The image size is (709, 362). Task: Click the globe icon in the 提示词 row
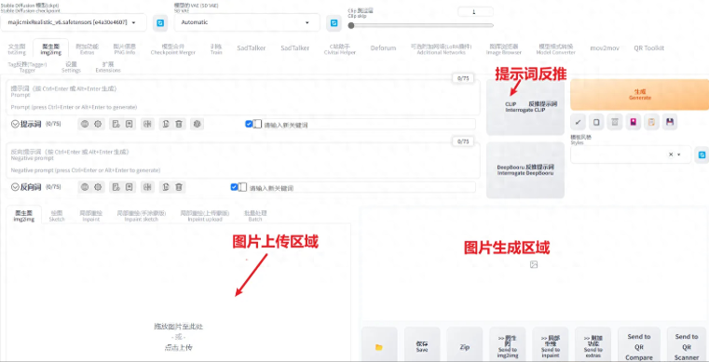coord(85,124)
